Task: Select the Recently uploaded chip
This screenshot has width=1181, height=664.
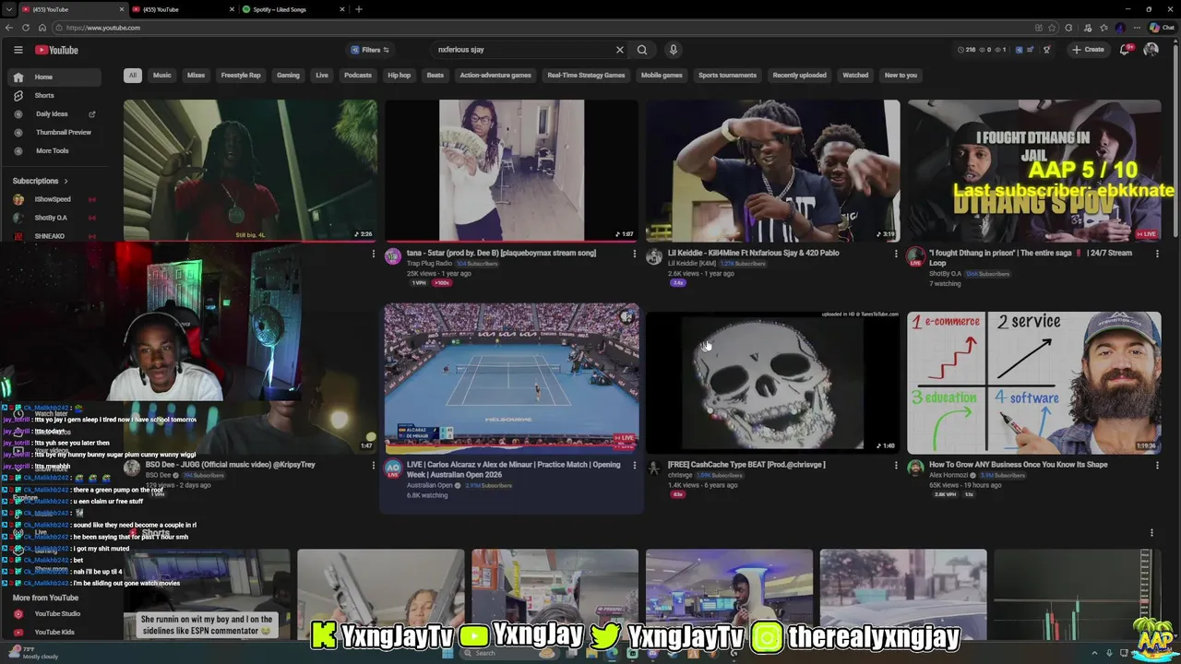Action: [x=800, y=76]
